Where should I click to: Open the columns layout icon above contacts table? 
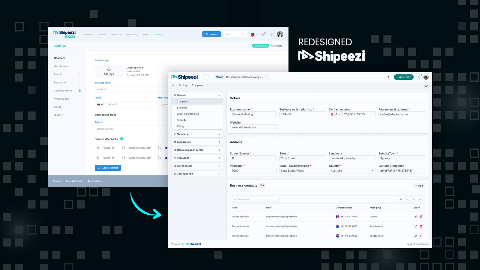point(400,199)
